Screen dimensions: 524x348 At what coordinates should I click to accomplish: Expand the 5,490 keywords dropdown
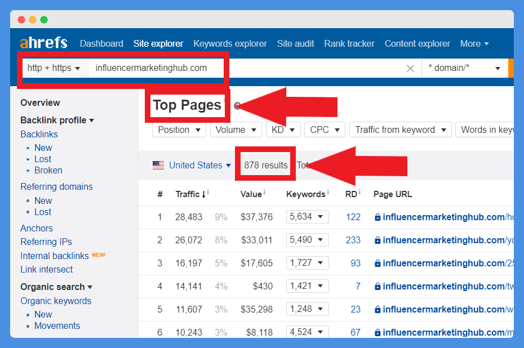[308, 240]
